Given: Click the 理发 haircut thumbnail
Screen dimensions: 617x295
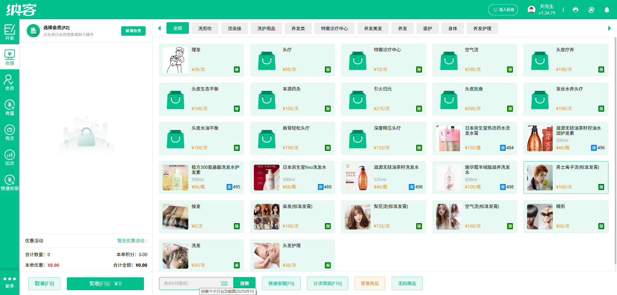Looking at the screenshot, I should [x=175, y=60].
